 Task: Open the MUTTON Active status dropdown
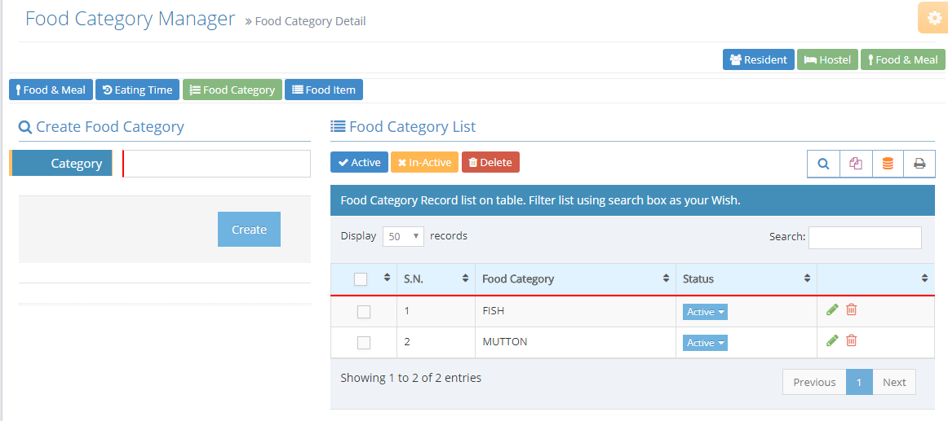point(705,343)
